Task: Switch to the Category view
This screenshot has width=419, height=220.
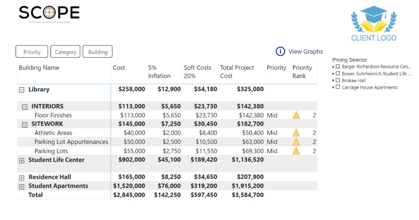Action: (65, 52)
